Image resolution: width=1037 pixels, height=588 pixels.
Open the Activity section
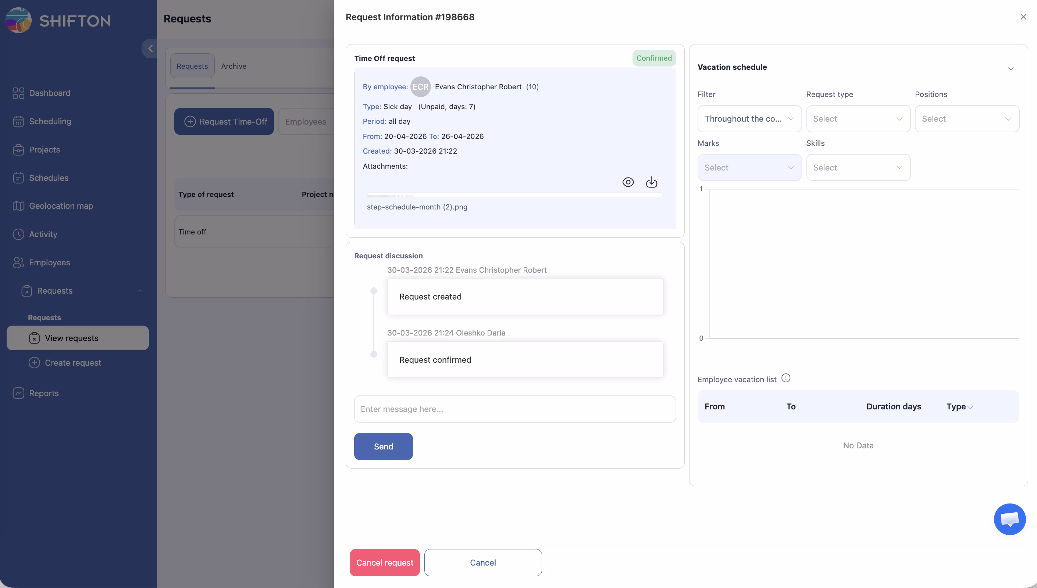(x=43, y=234)
